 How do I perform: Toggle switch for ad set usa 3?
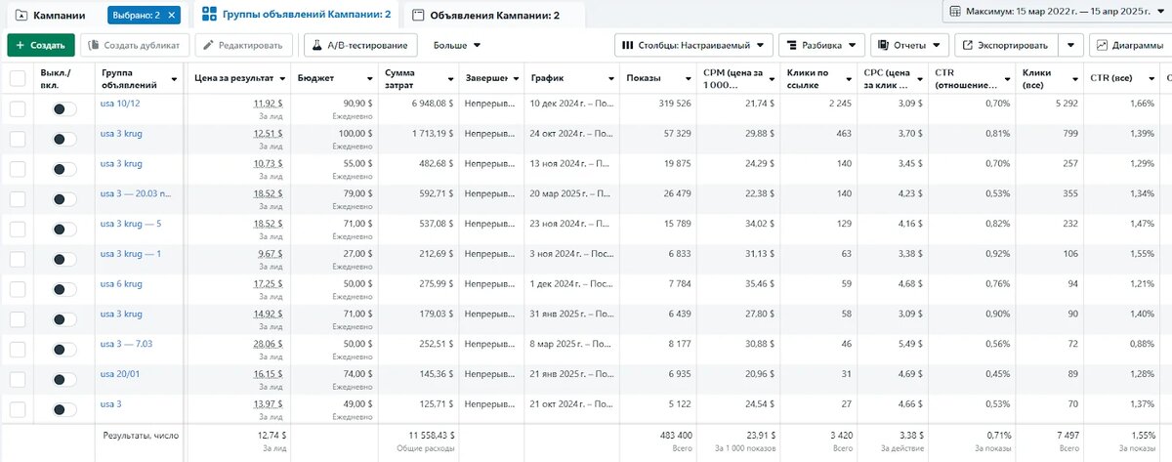click(x=63, y=408)
